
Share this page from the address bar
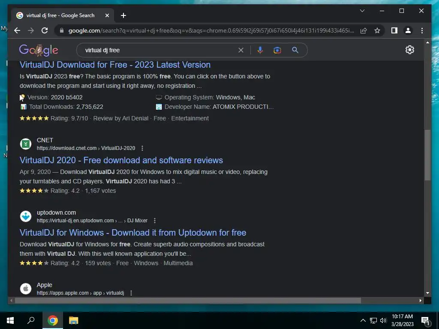tap(364, 30)
